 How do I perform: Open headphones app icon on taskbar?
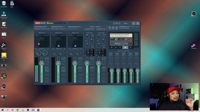(33, 110)
